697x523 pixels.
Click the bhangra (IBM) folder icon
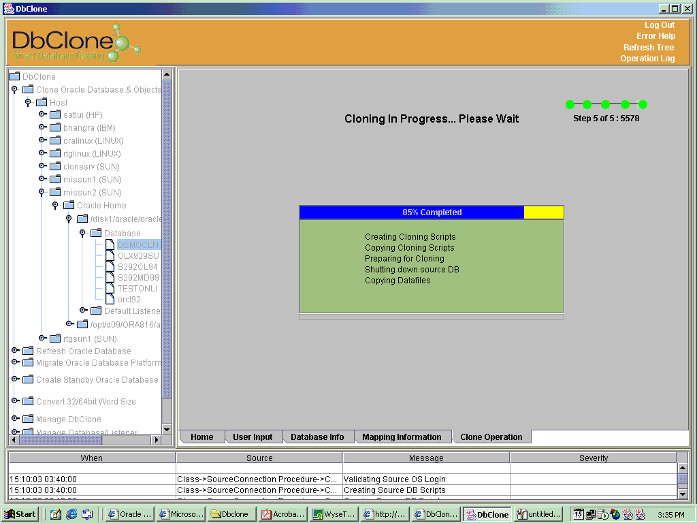(x=55, y=127)
